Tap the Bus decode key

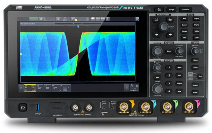[x=179, y=91]
